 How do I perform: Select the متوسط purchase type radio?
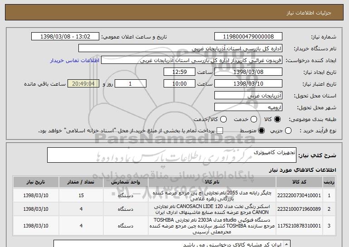tap(262, 131)
